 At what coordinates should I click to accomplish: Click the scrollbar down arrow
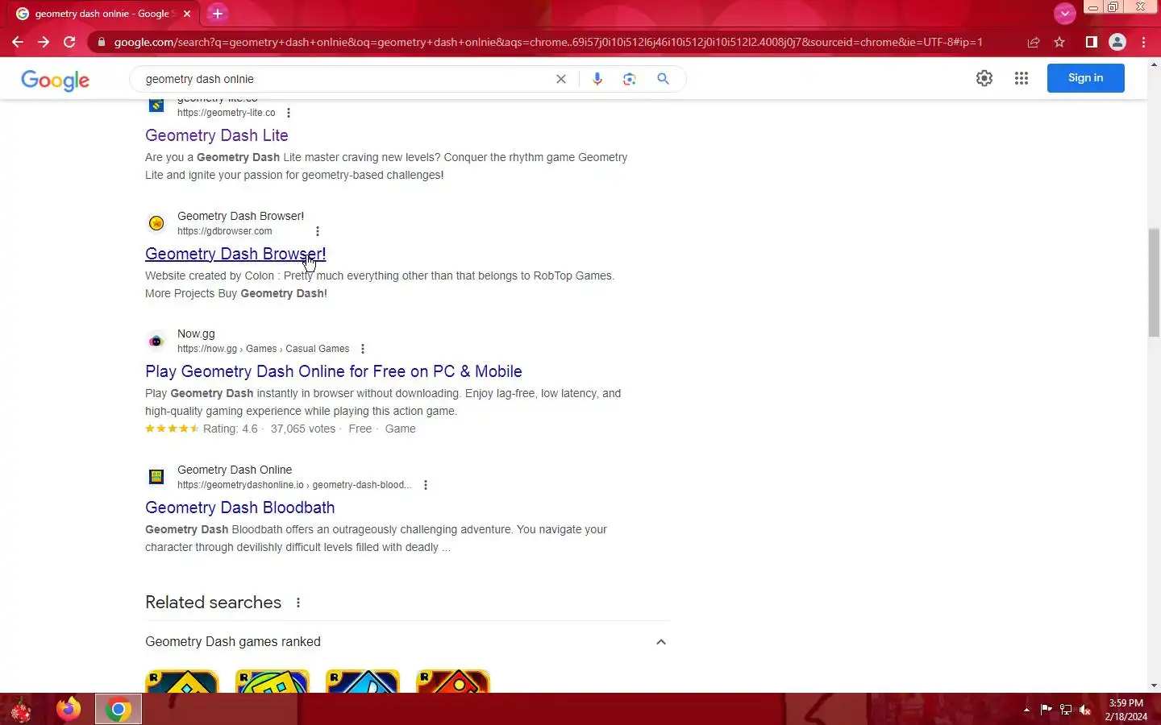tap(1154, 686)
